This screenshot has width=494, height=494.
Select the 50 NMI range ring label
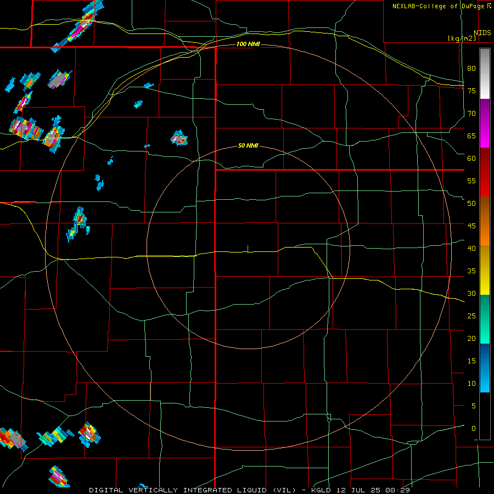(x=248, y=145)
